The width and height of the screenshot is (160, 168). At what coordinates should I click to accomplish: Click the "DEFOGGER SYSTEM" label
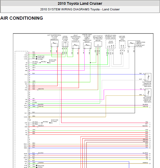[41, 166]
